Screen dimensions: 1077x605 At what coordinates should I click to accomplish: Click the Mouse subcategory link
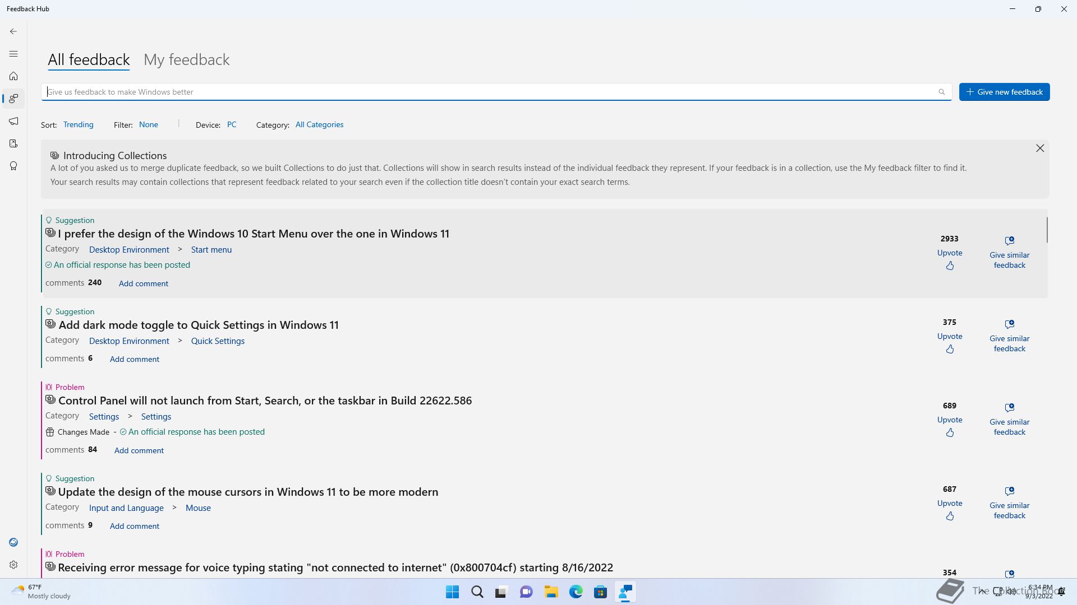click(198, 508)
